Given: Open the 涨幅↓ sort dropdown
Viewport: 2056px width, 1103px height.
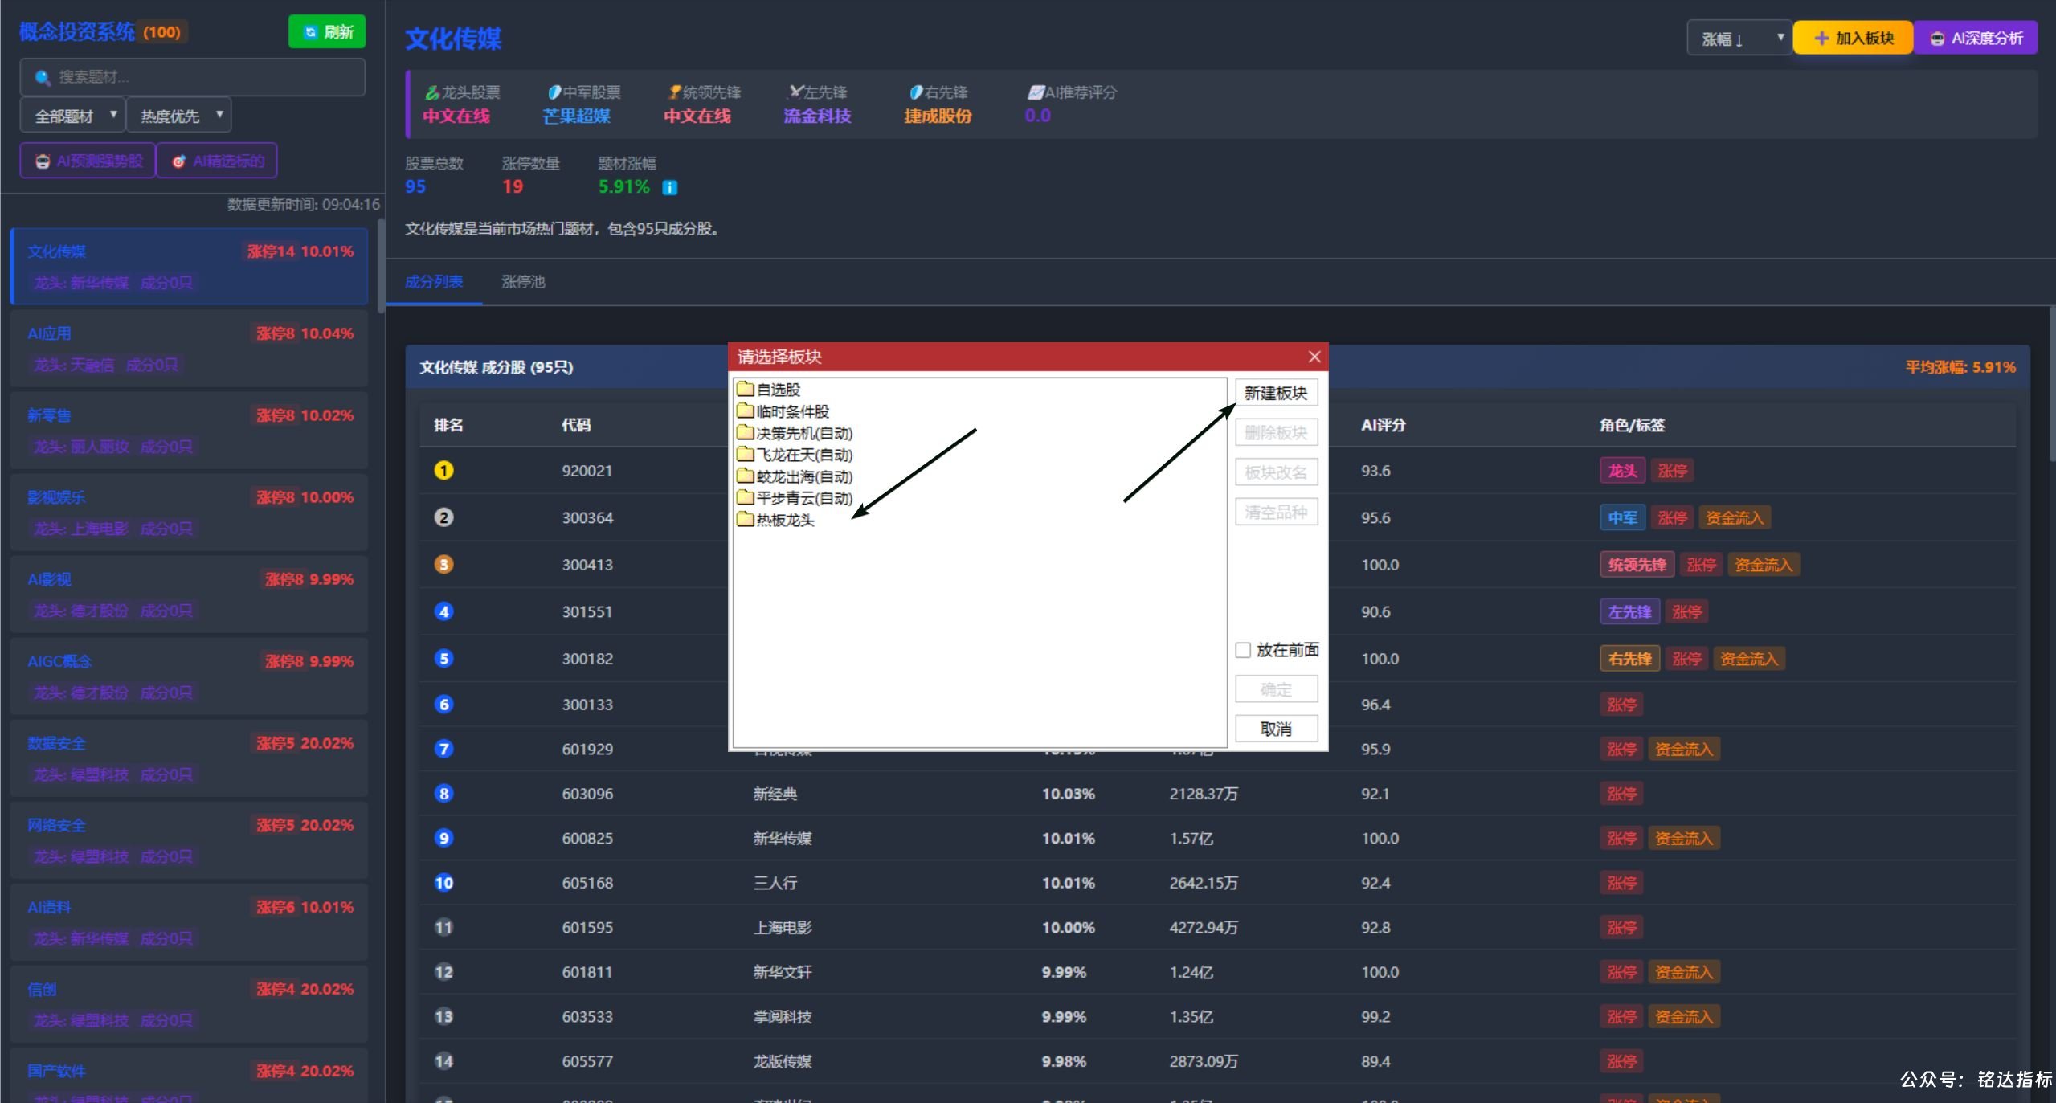Looking at the screenshot, I should [1739, 39].
